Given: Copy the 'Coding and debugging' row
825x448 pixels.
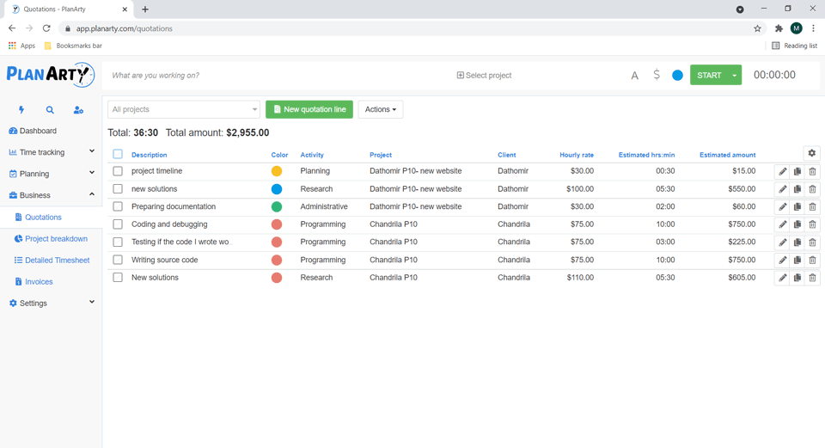Looking at the screenshot, I should coord(797,224).
